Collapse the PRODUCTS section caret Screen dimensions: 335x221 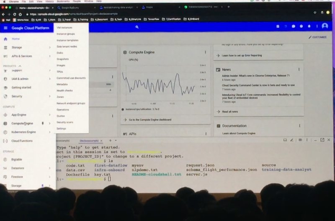pyautogui.click(x=20, y=66)
